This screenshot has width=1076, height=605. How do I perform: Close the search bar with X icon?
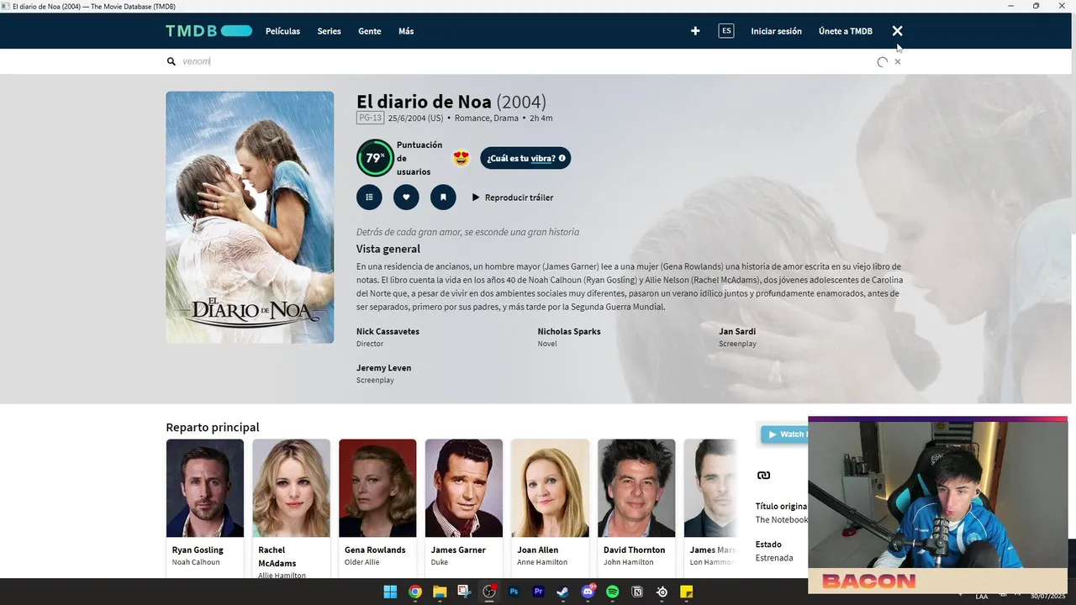(897, 31)
